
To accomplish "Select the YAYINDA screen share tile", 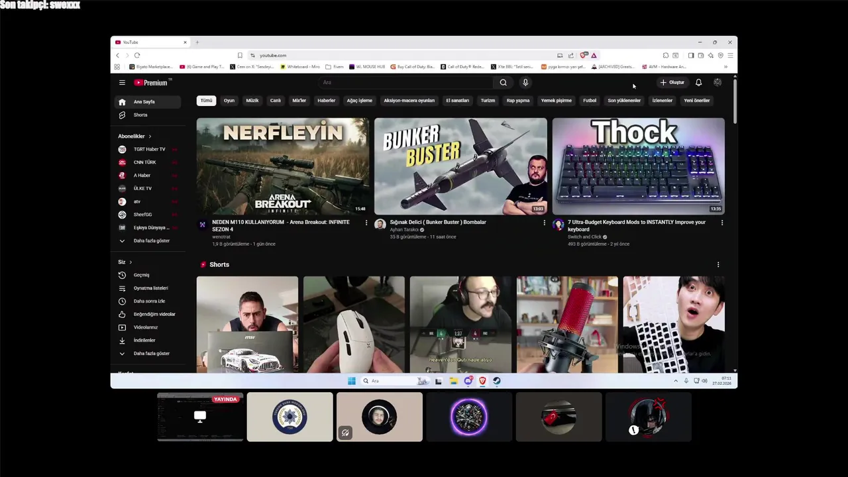I will coord(200,417).
